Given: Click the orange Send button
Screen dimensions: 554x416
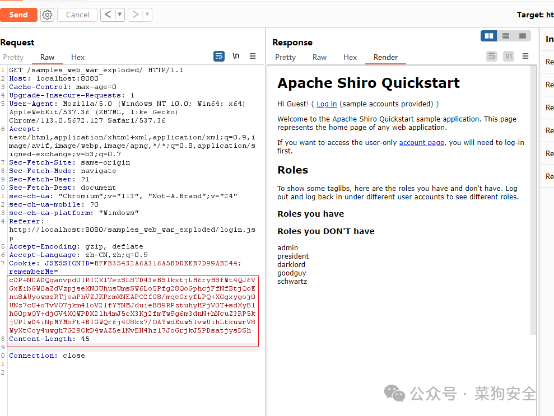Looking at the screenshot, I should [18, 15].
